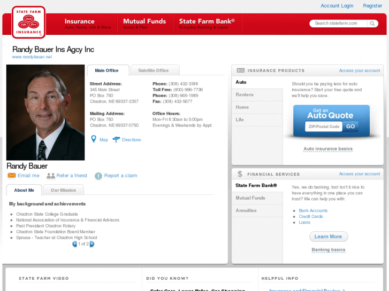
Task: Click the Account Login link
Action: (337, 6)
